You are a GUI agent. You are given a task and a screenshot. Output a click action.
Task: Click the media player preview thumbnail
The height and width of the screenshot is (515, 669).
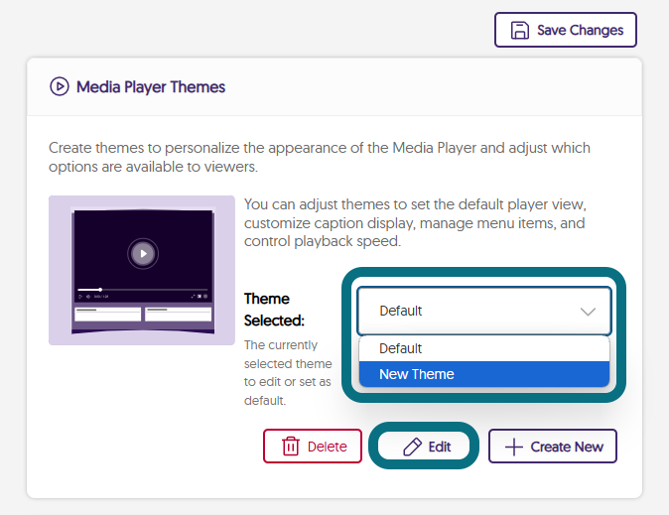[142, 270]
